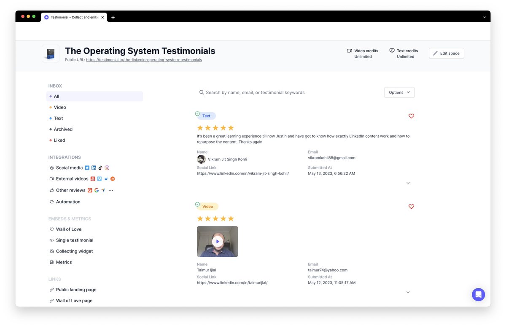
Task: Click the date May 13, 2023, 6:56:22 AM
Action: [331, 173]
